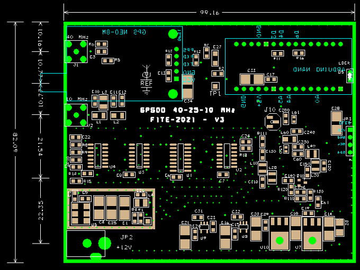This screenshot has height=270, width=360.
Task: Click the GPS NEO-8M module label
Action: 124,32
